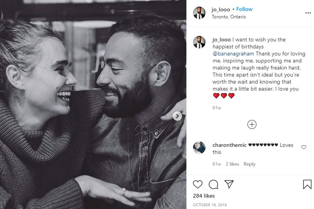Open charonthemic's profile avatar
The image size is (314, 209).
pos(199,148)
